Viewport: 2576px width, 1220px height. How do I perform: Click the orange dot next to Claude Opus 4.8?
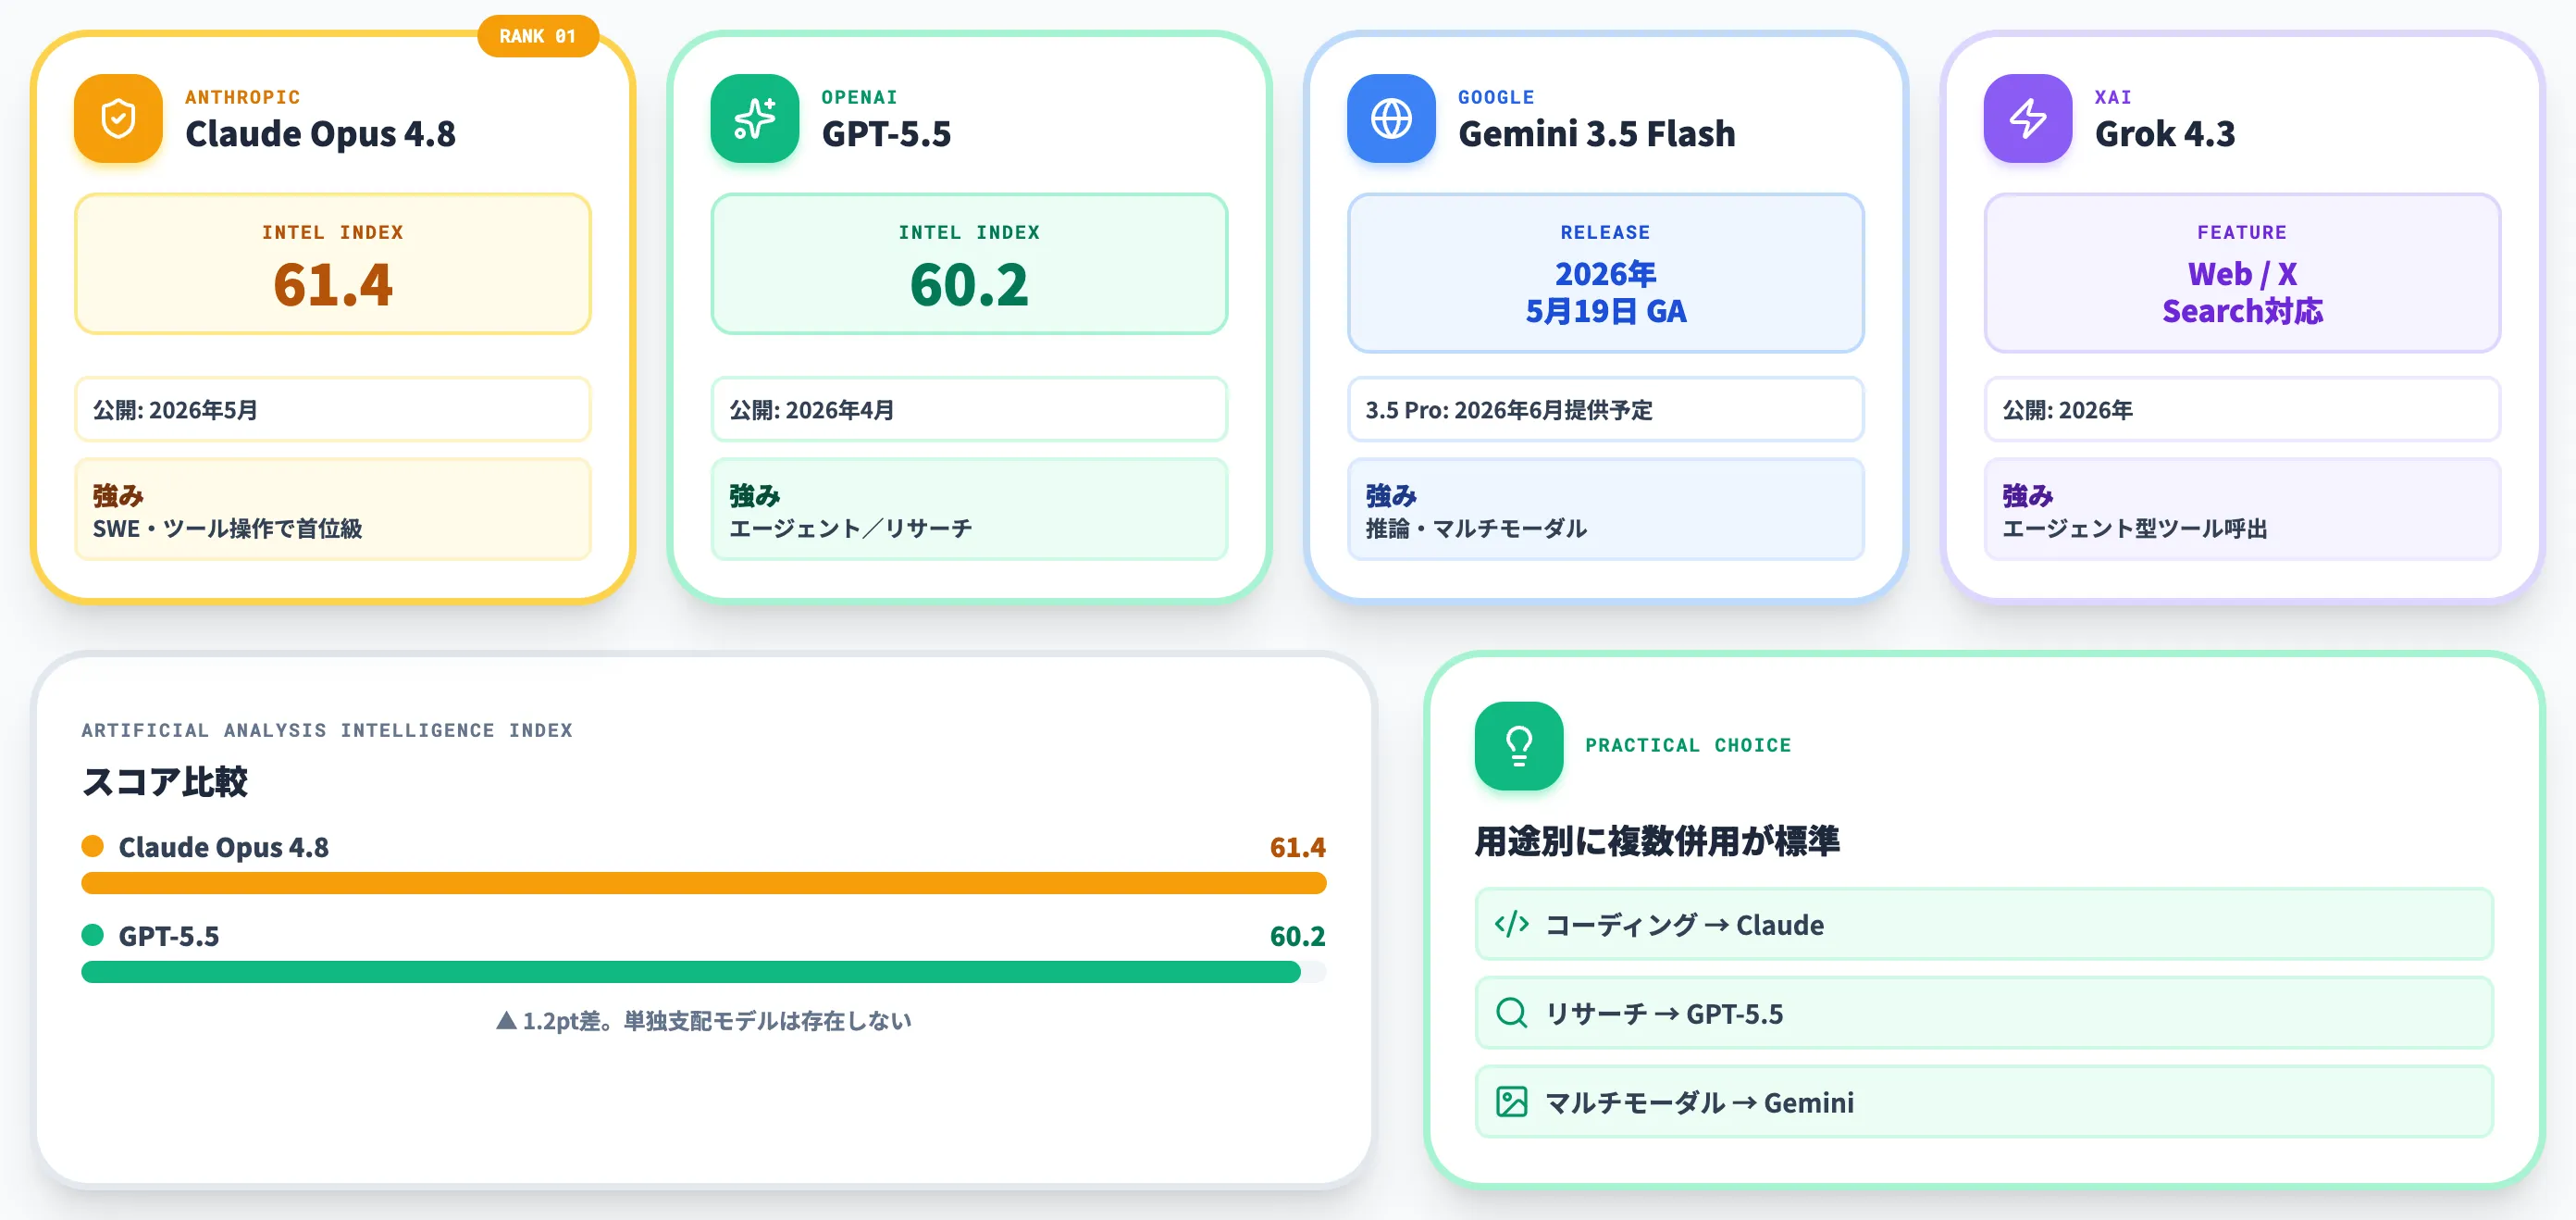click(x=92, y=846)
